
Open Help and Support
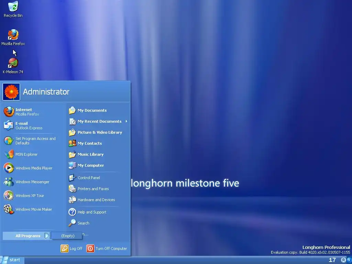(98, 212)
